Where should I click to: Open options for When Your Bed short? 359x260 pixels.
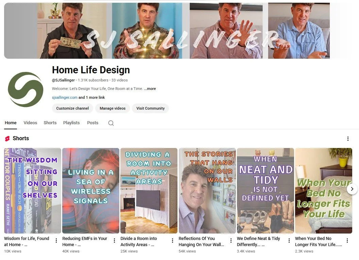tap(347, 240)
